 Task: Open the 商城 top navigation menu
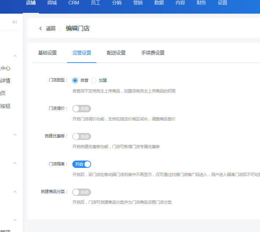(x=52, y=3)
